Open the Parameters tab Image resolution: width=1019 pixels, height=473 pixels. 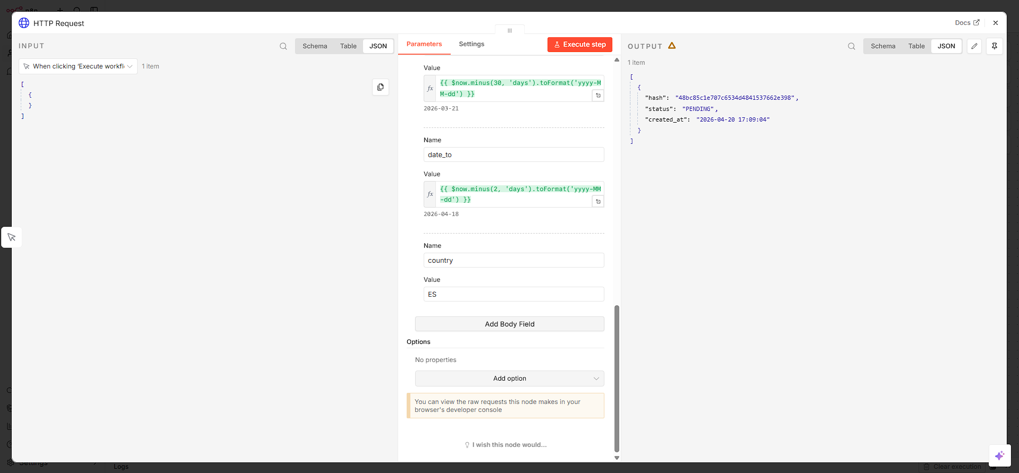(424, 44)
